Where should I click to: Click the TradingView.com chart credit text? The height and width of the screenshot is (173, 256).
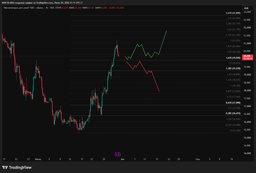pos(45,3)
